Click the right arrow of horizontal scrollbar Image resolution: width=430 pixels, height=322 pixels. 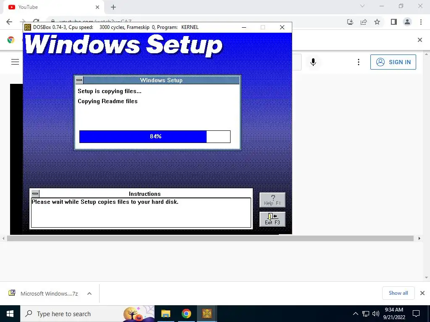(x=419, y=239)
